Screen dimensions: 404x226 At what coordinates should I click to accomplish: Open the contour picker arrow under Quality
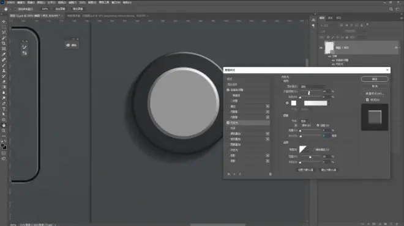pos(308,150)
